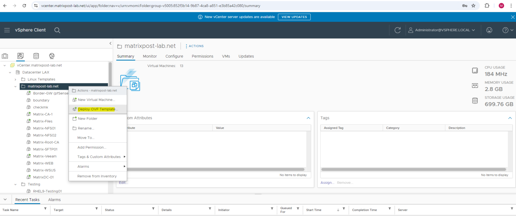This screenshot has height=218, width=516.
Task: Click the hamburger menu icon
Action: pyautogui.click(x=7, y=30)
